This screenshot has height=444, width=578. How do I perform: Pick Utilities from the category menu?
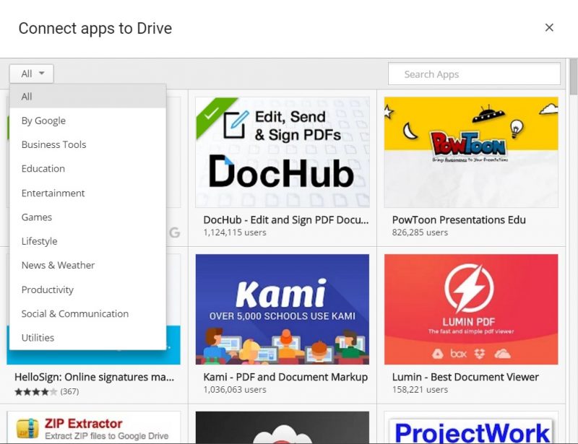tap(88, 338)
